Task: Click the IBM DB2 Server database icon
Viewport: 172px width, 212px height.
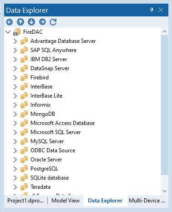Action: [24, 59]
